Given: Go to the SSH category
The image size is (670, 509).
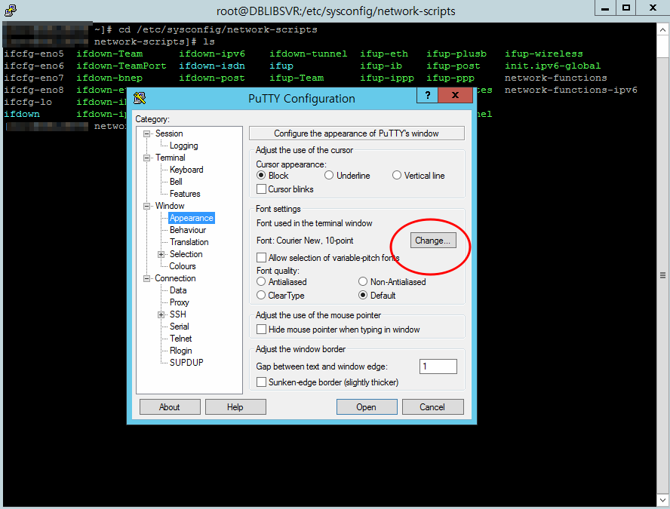Looking at the screenshot, I should point(178,314).
